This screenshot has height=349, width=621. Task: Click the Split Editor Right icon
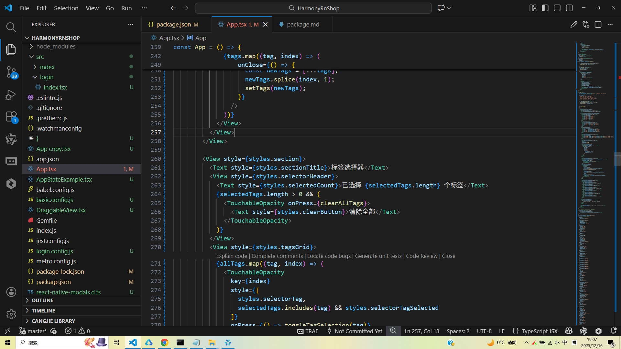[x=598, y=25]
